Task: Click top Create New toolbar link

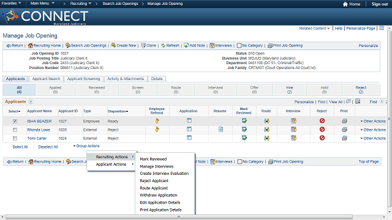Action: (124, 46)
